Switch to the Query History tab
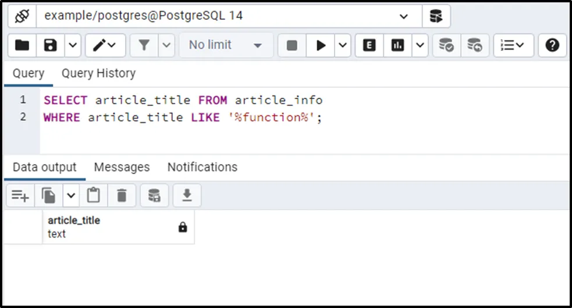 tap(98, 73)
